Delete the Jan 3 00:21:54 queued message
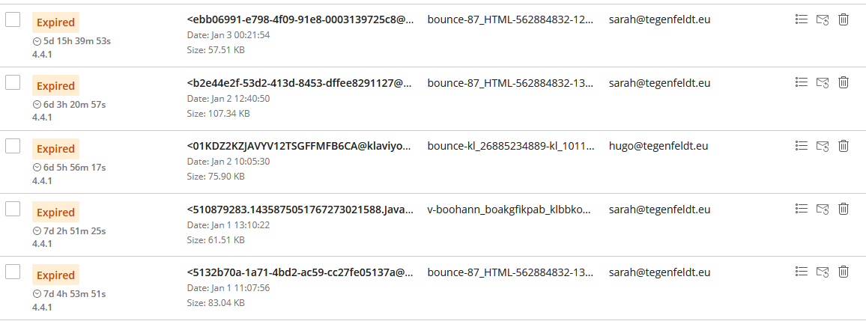 point(844,19)
